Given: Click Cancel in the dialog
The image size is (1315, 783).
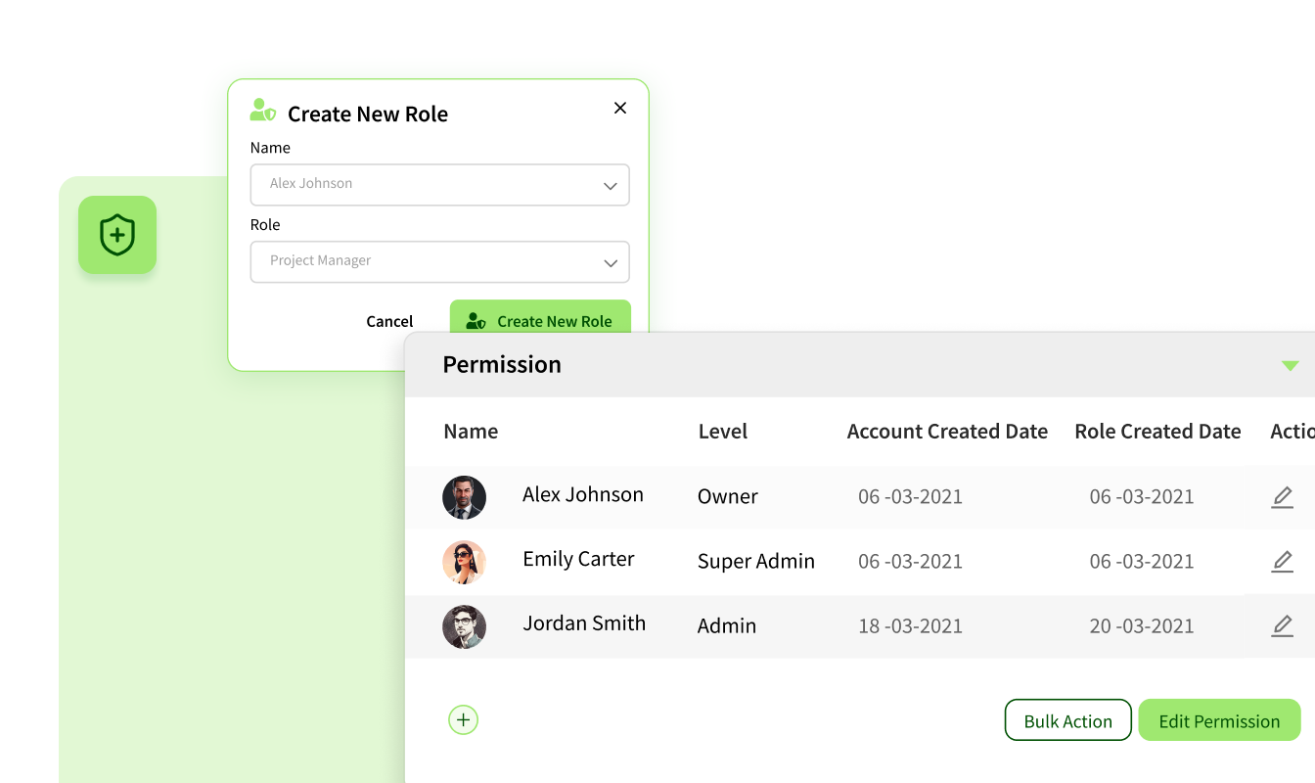Looking at the screenshot, I should tap(388, 320).
